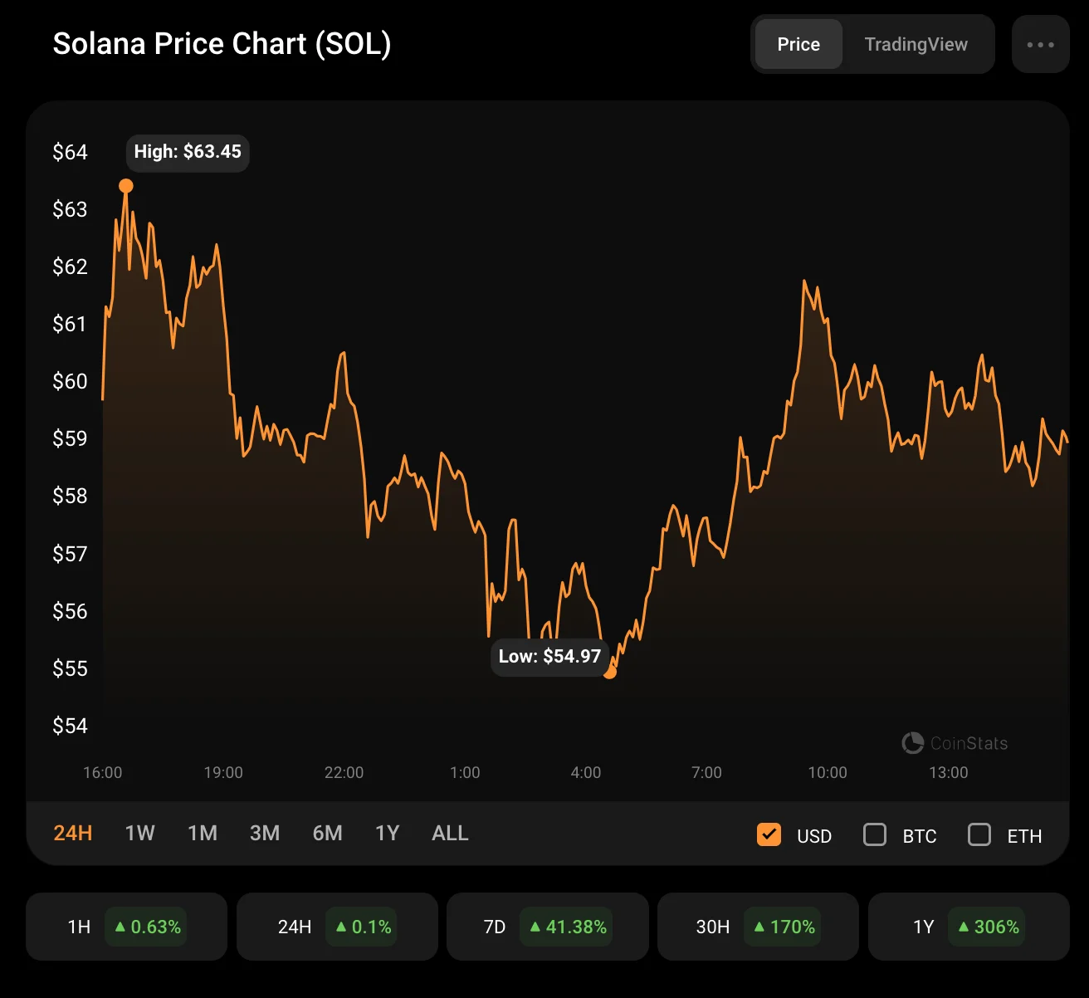Enable the BTC currency checkbox
Screen dimensions: 1089x998
tap(875, 834)
